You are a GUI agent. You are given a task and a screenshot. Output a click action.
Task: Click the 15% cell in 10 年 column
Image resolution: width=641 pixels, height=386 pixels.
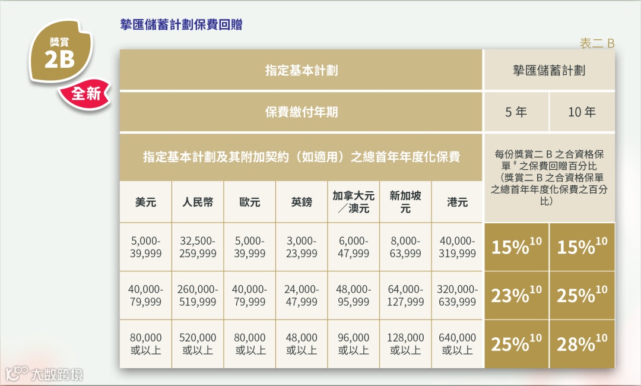(583, 247)
